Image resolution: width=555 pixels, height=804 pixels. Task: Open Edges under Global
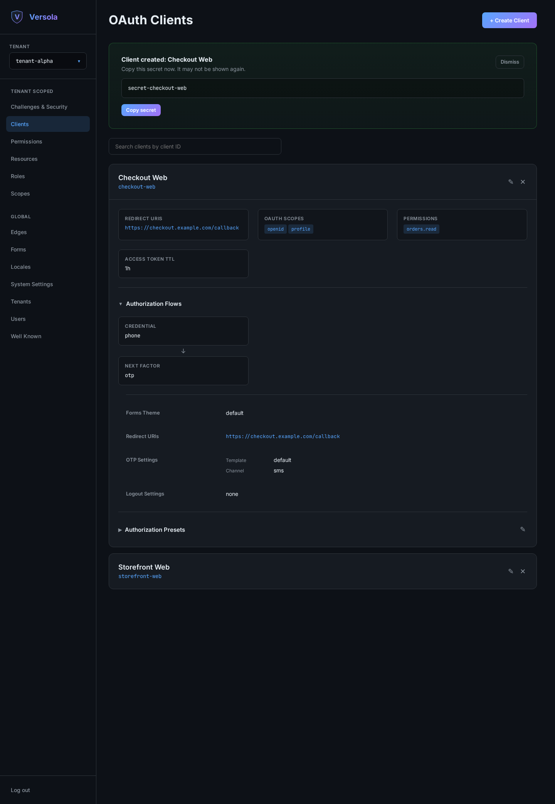click(x=48, y=232)
